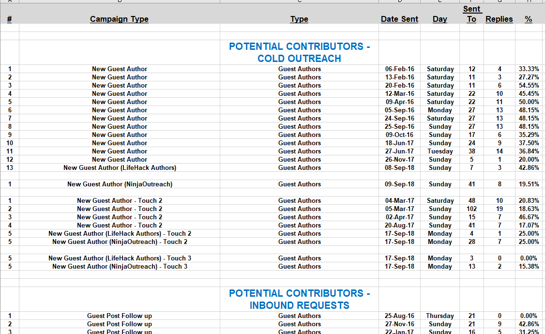Select the date cell "05-Sep-16"

[399, 110]
